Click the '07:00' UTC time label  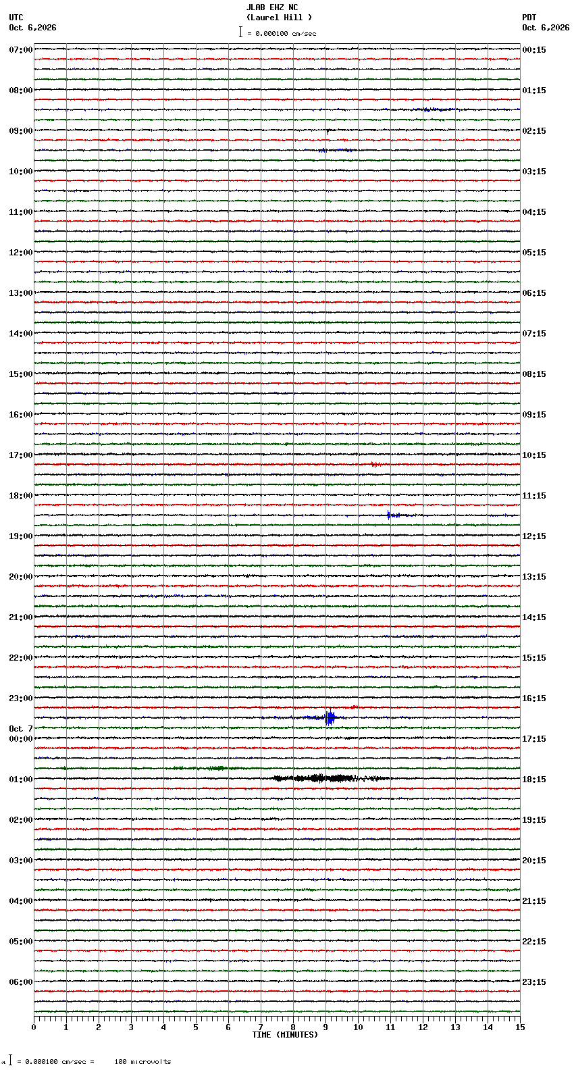20,50
